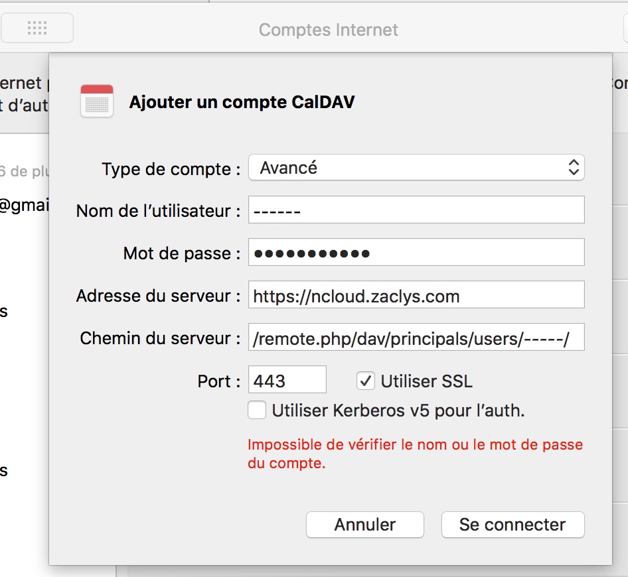Viewport: 628px width, 577px height.
Task: Select the Adresse du serveur field
Action: [x=416, y=295]
